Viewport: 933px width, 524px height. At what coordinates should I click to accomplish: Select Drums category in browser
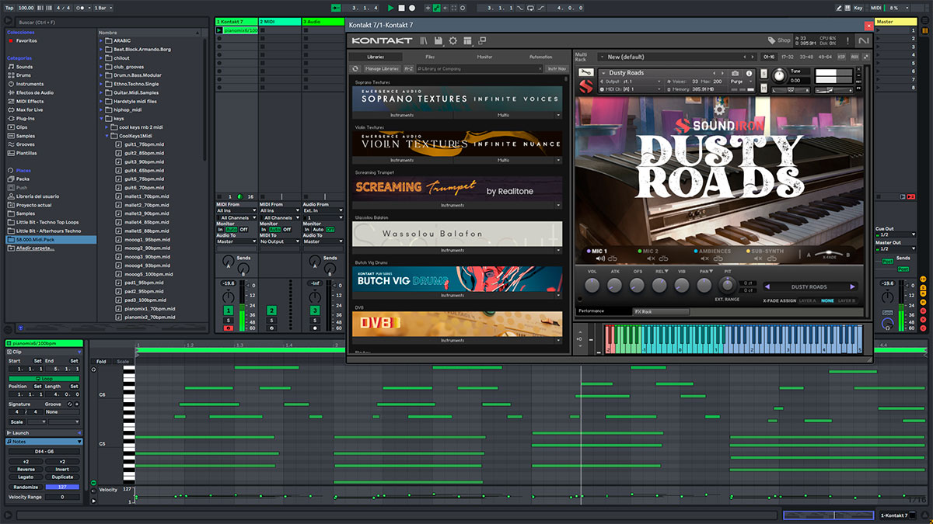click(x=25, y=75)
